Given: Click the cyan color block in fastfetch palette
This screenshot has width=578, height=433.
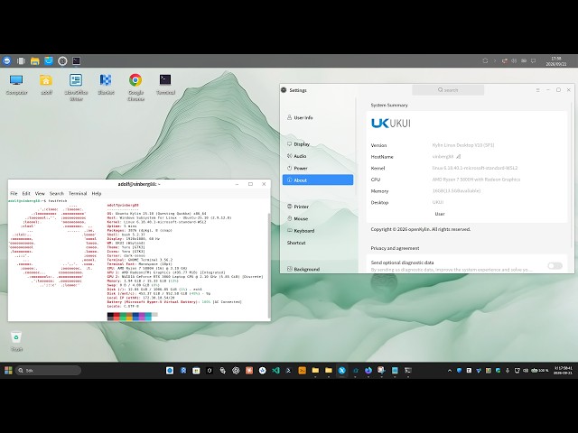Looking at the screenshot, I should [x=148, y=317].
